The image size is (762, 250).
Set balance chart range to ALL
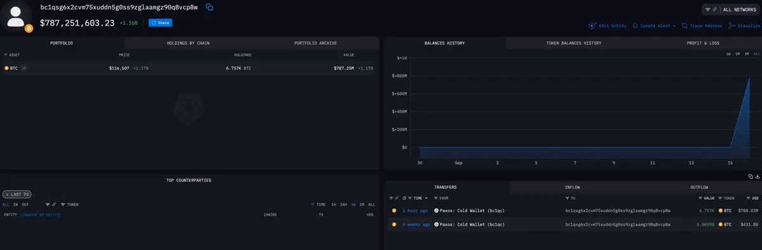tap(757, 54)
